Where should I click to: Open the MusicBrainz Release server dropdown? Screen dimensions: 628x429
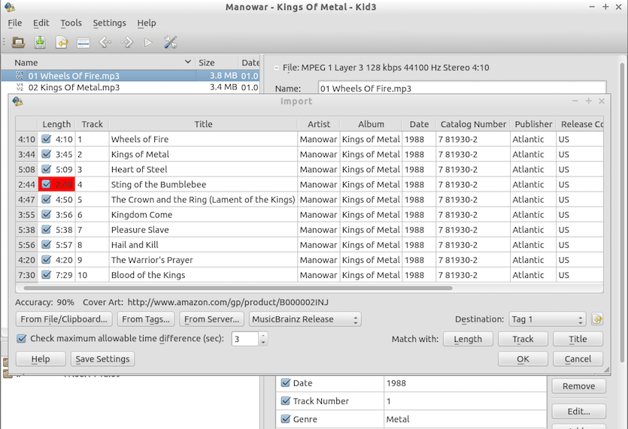click(x=305, y=319)
